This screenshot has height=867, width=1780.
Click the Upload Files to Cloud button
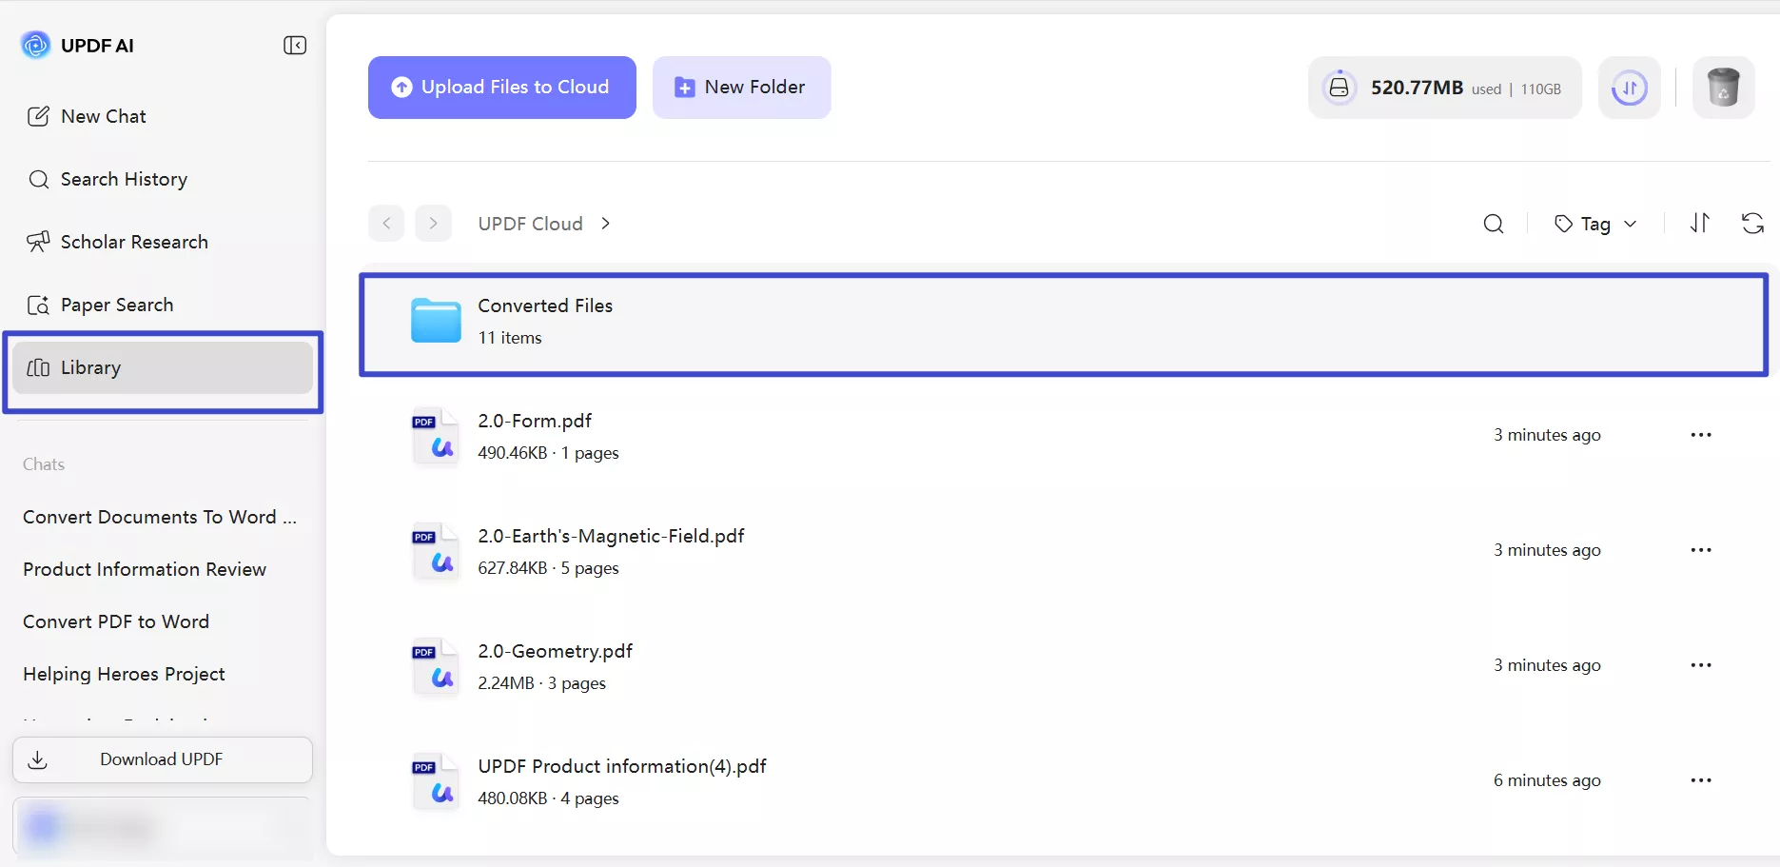501,87
